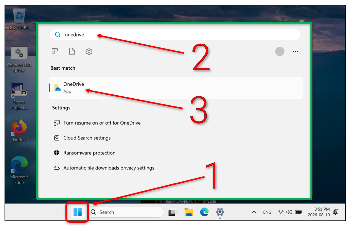Click the cloud icon beside Automatic file downloads
The image size is (351, 226).
coord(57,168)
